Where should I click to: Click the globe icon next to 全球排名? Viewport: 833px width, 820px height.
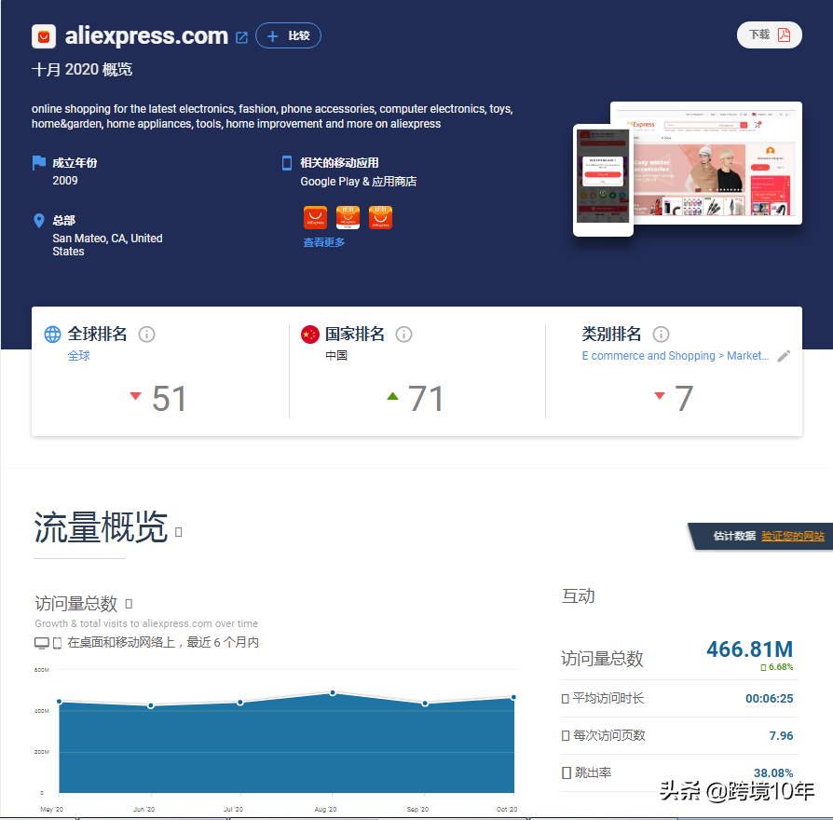[x=52, y=335]
